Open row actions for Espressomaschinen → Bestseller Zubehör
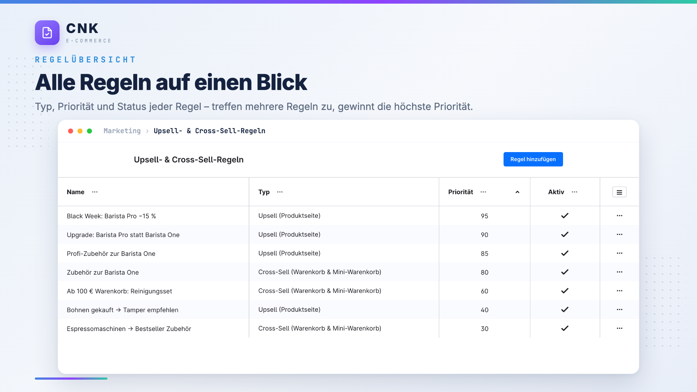The image size is (697, 392). (x=619, y=328)
